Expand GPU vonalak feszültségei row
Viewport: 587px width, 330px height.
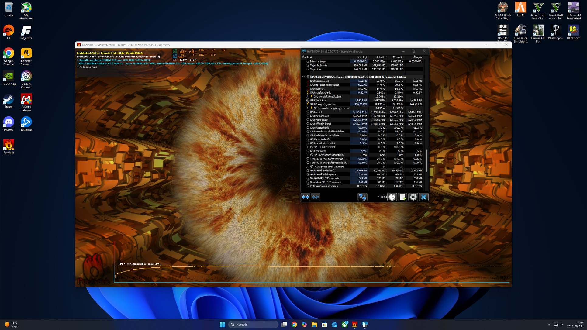307,96
